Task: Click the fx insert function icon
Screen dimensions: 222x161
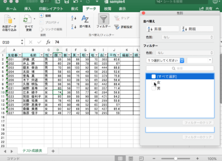Action: 48,42
